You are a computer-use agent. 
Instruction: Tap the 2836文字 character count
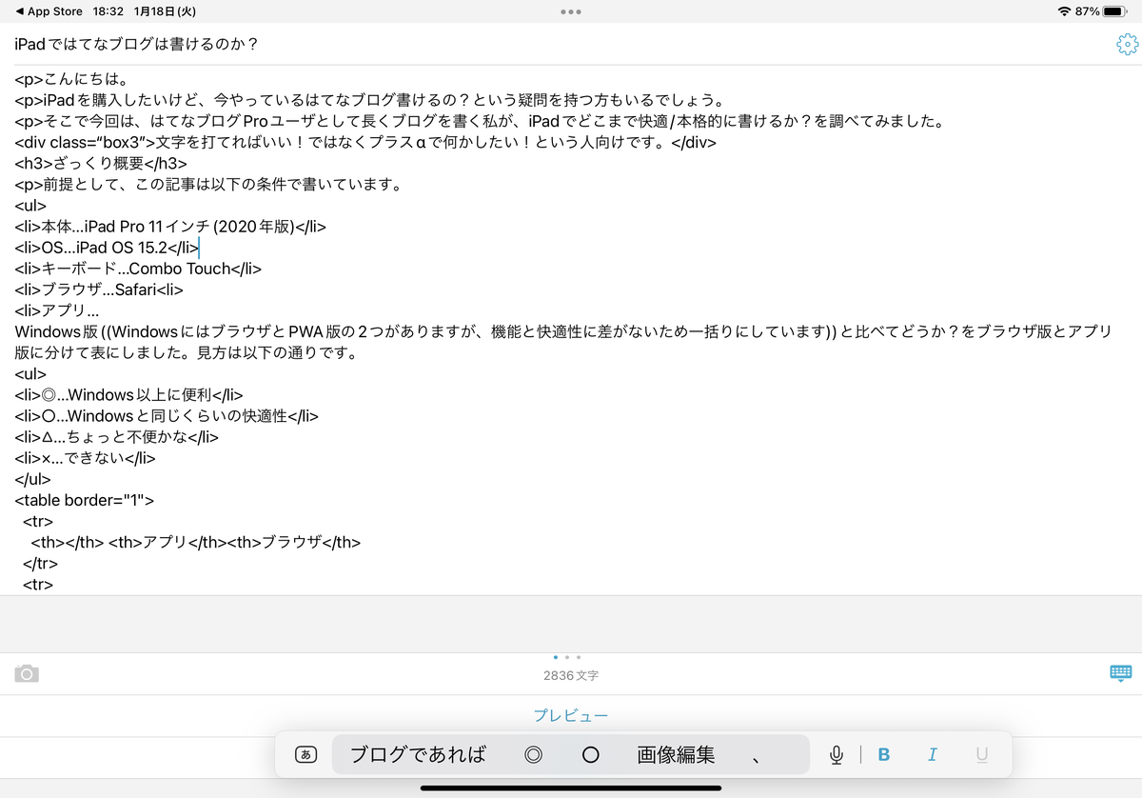pyautogui.click(x=570, y=675)
